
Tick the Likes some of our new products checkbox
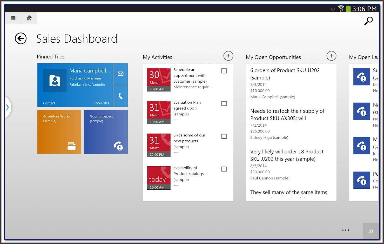pyautogui.click(x=224, y=136)
